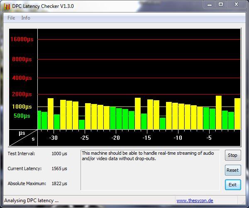249x208 pixels.
Task: Click the -20 time axis label
Action: pyautogui.click(x=115, y=138)
